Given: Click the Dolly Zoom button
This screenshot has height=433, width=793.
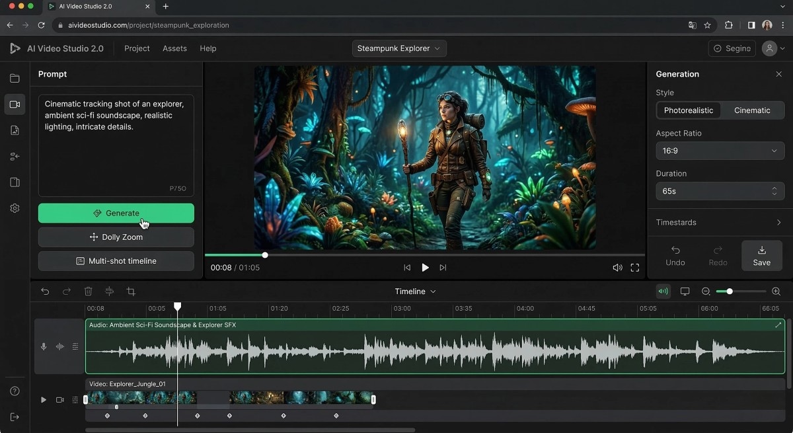Looking at the screenshot, I should [x=116, y=237].
